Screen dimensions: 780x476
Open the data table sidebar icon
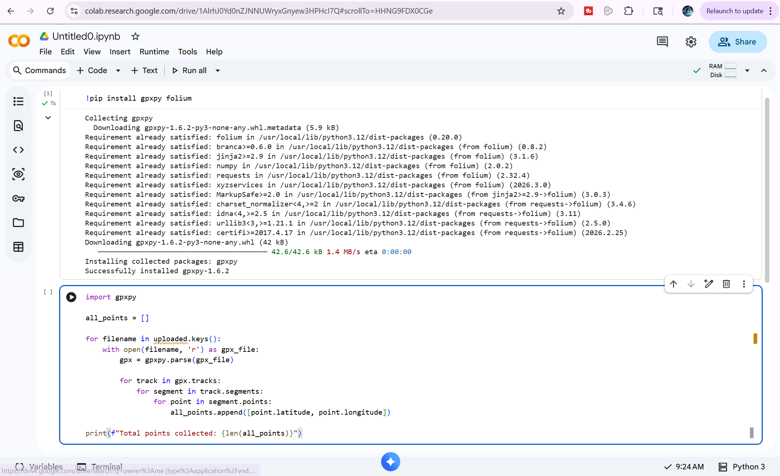(x=18, y=247)
